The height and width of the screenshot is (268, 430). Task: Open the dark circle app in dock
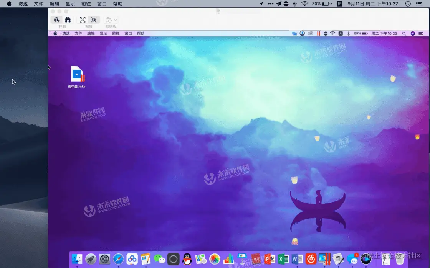173,259
